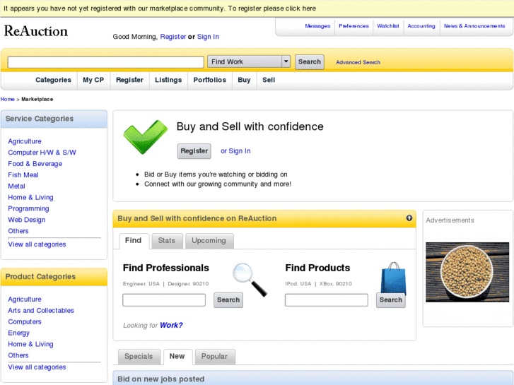This screenshot has height=385, width=514.
Task: Open the Specials tab
Action: [x=139, y=357]
